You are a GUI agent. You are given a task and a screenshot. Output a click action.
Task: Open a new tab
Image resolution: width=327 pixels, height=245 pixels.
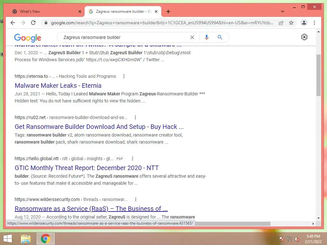pyautogui.click(x=168, y=11)
